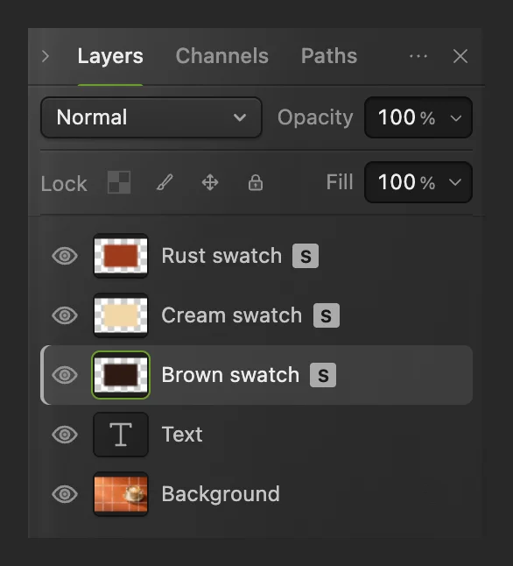The image size is (513, 566).
Task: Click the lock image pixels brush icon
Action: [x=165, y=182]
